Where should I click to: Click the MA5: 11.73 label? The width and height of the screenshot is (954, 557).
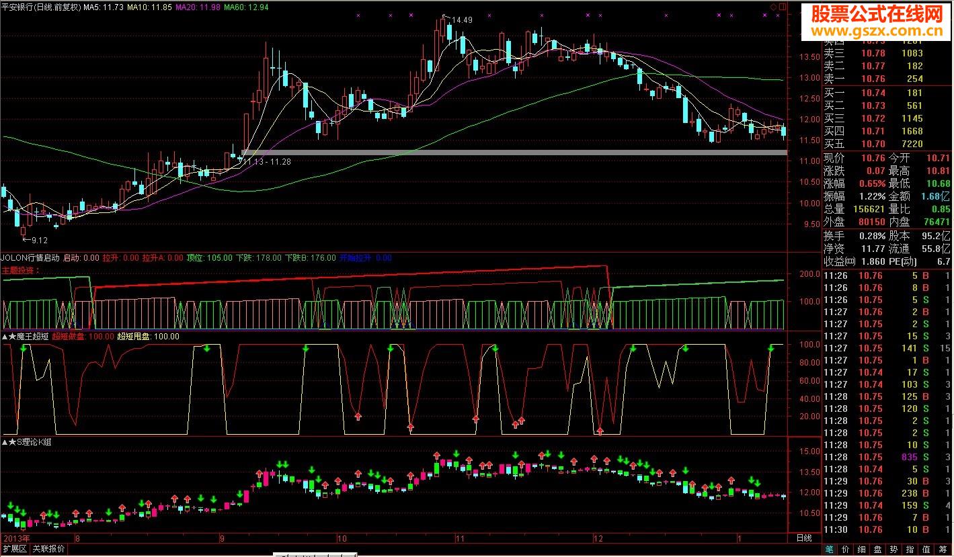point(104,7)
